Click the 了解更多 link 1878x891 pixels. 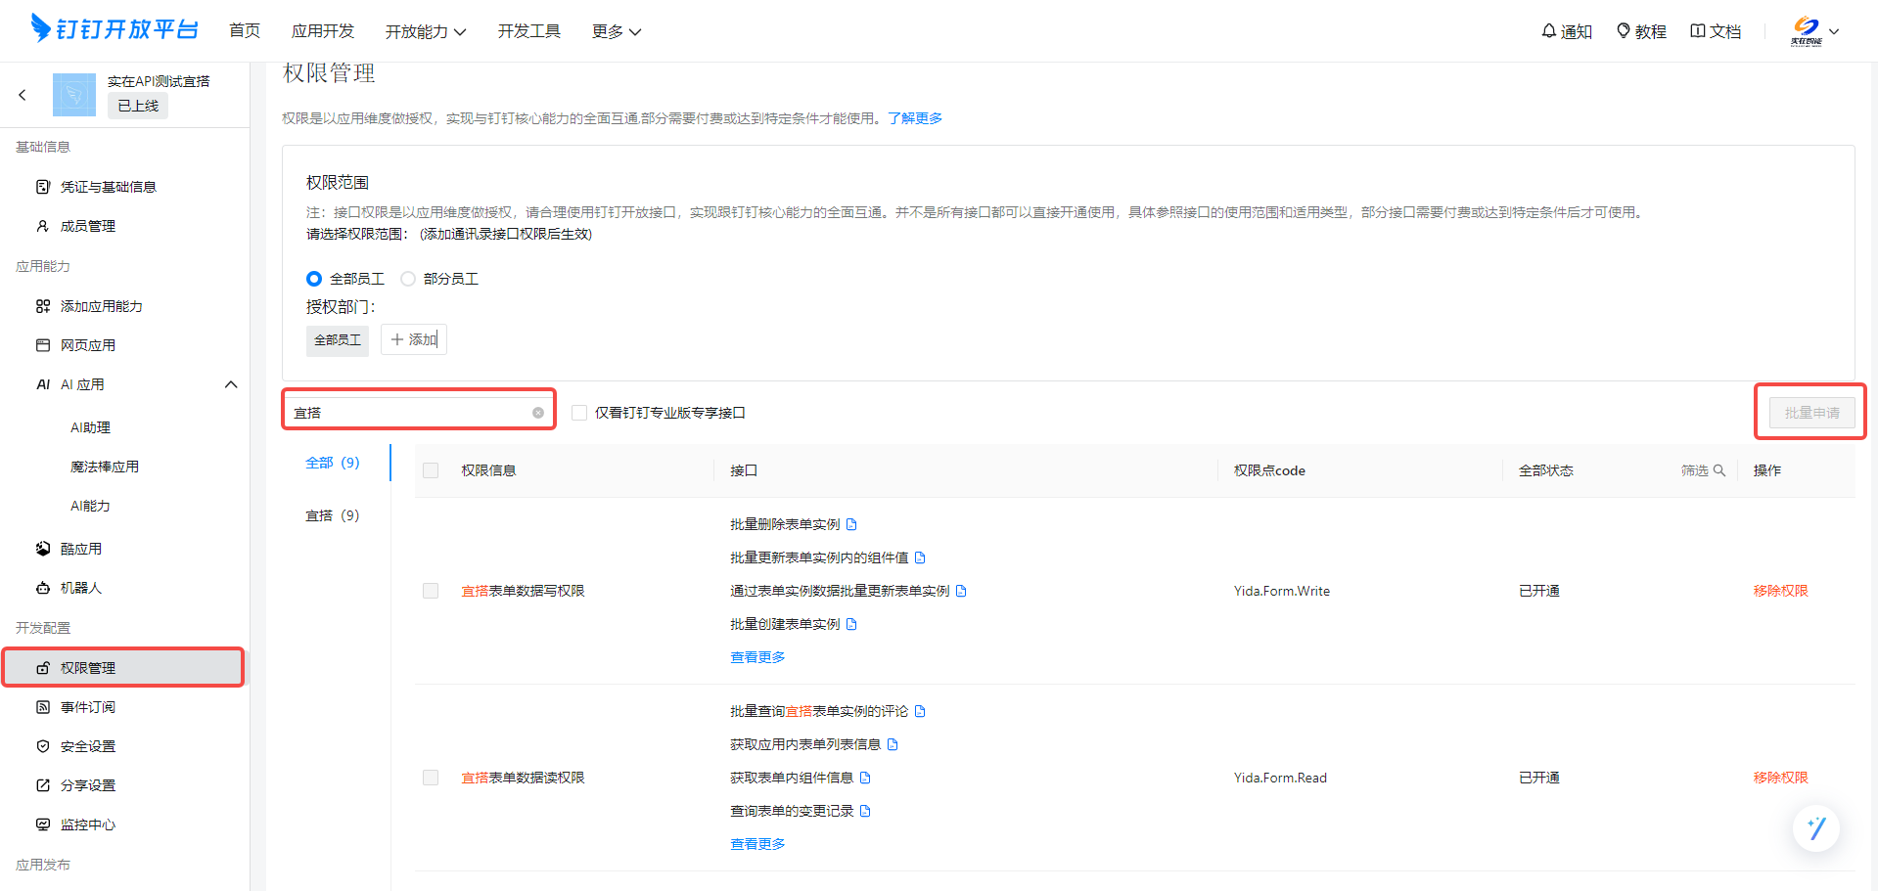click(x=915, y=118)
